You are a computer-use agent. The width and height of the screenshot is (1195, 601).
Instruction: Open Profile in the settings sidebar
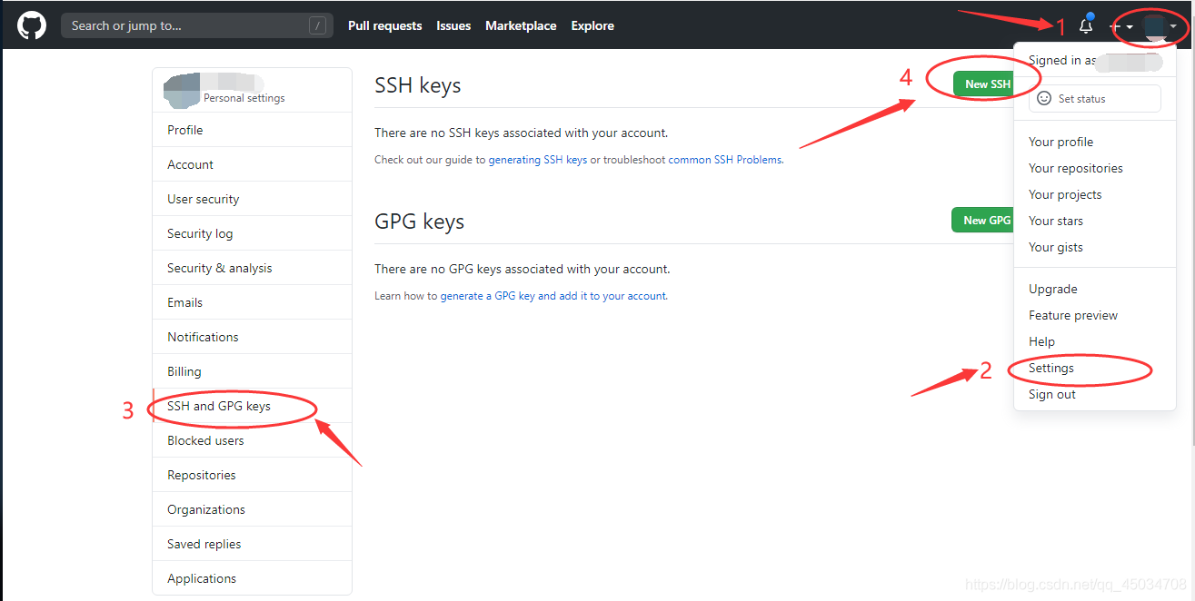click(x=252, y=130)
